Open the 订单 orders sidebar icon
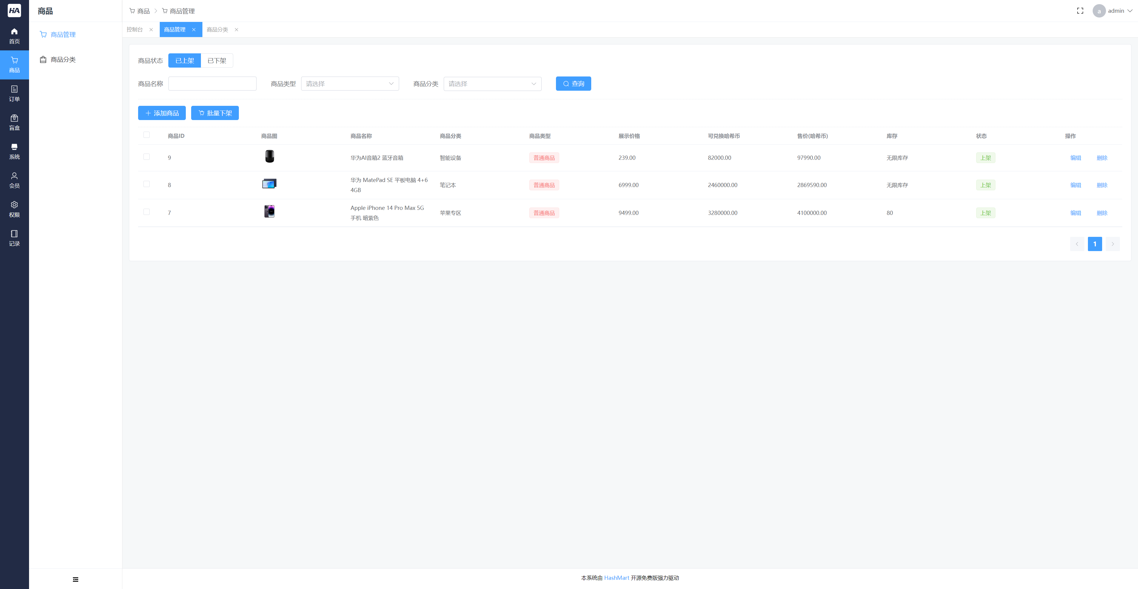This screenshot has width=1138, height=589. [x=14, y=93]
